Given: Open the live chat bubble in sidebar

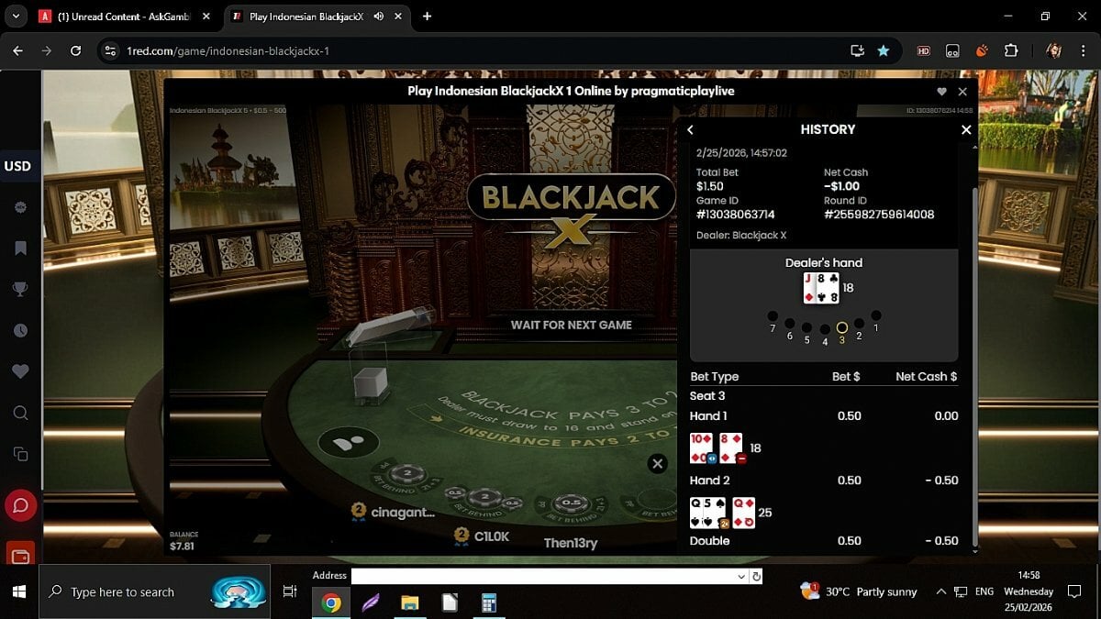Looking at the screenshot, I should [20, 505].
